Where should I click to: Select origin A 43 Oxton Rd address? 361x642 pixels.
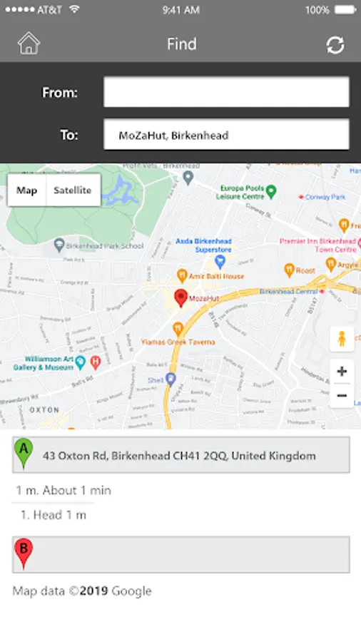point(181,455)
